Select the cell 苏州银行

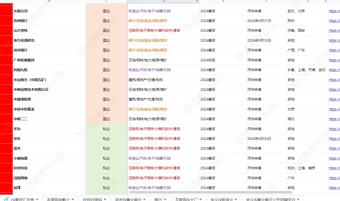49,21
